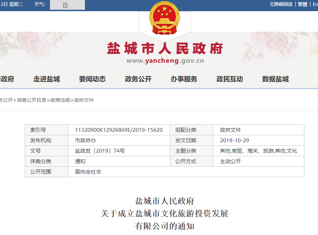
Task: Click the www.yancheng.gov.cn site address
Action: click(165, 60)
